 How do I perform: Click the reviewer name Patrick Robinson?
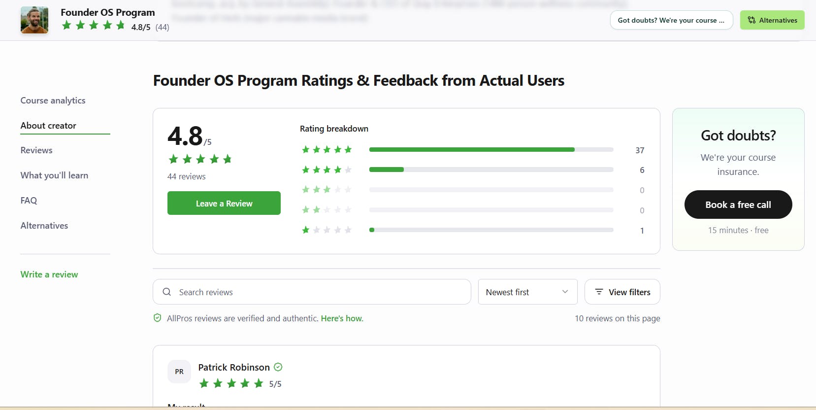point(234,367)
